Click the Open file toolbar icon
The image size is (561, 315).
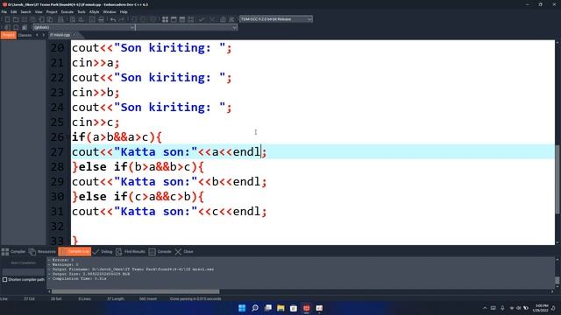[16, 19]
